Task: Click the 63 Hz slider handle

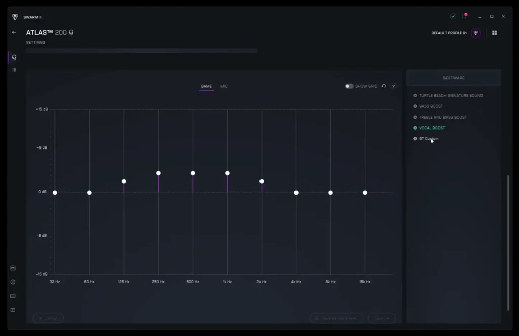Action: pos(89,193)
